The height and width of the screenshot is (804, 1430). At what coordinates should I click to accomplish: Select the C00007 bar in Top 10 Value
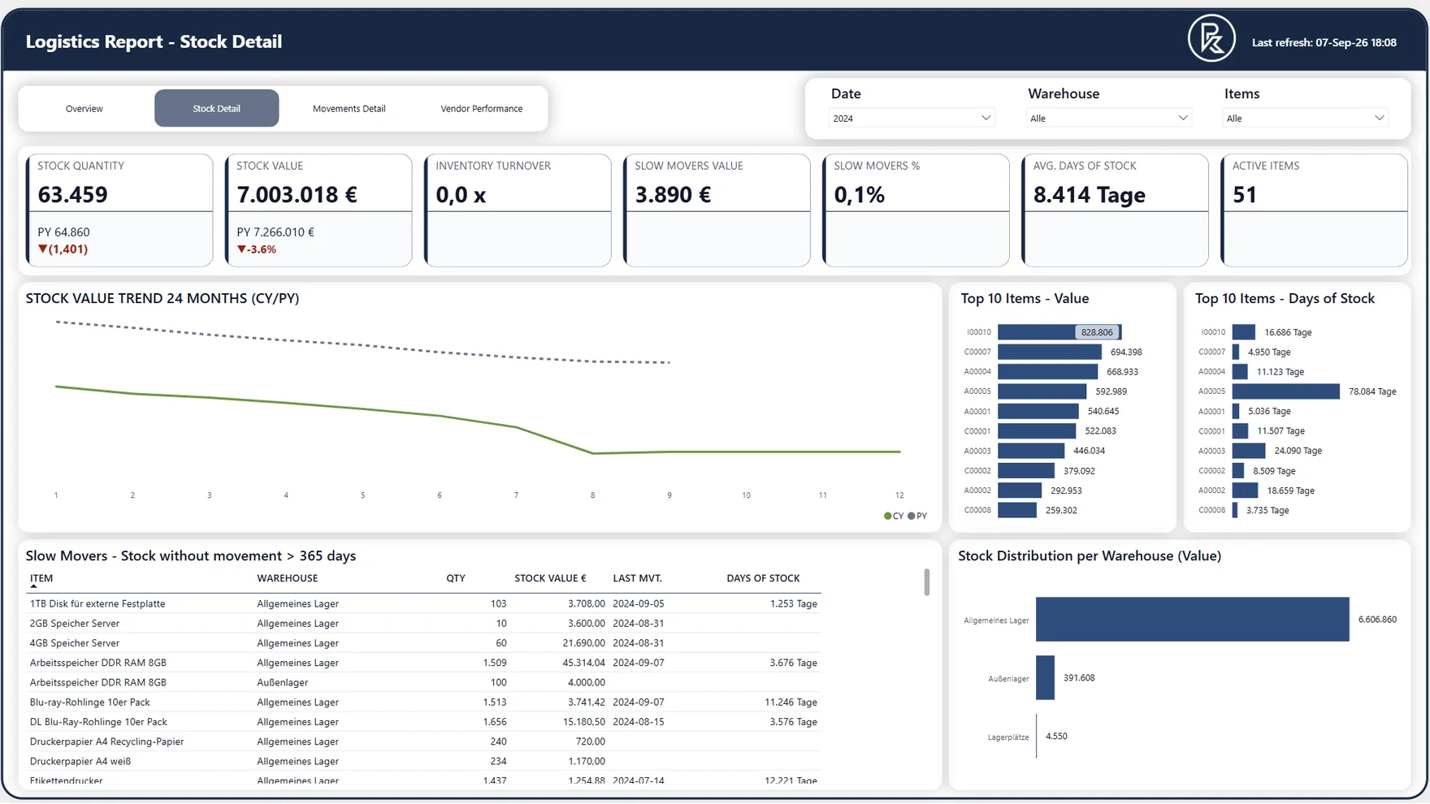1050,352
